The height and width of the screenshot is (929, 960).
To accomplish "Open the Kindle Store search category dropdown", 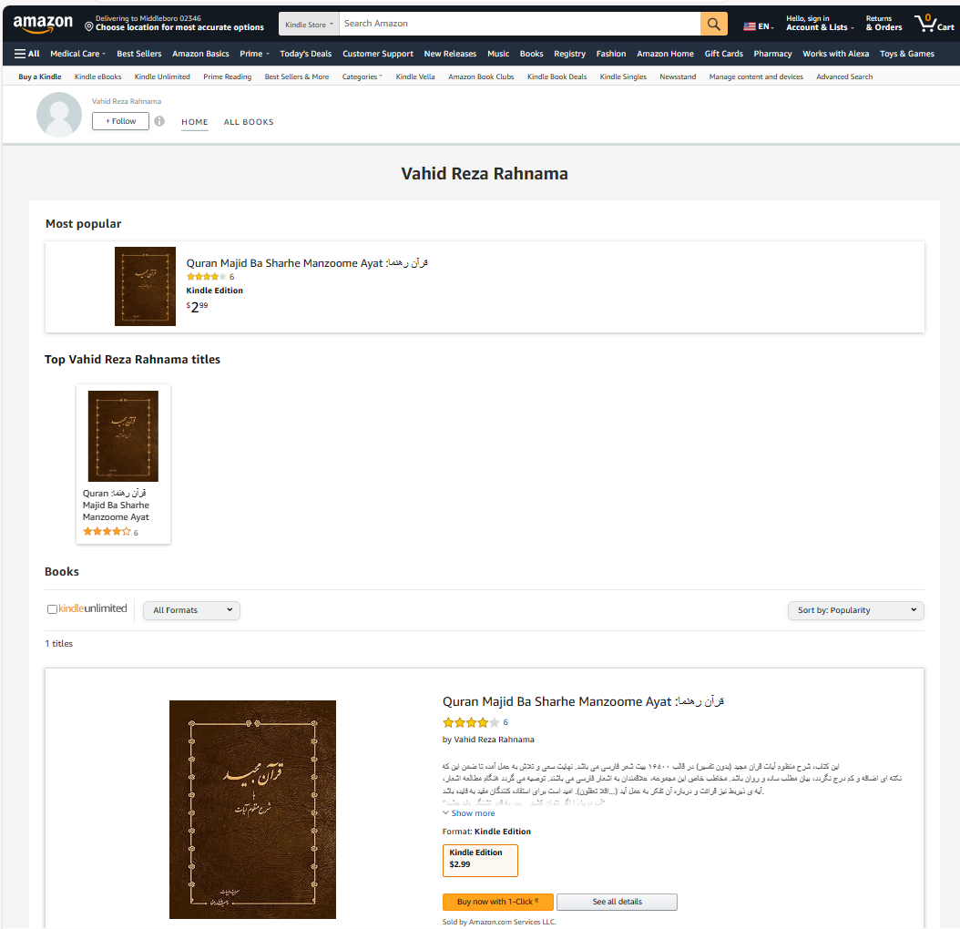I will coord(309,24).
